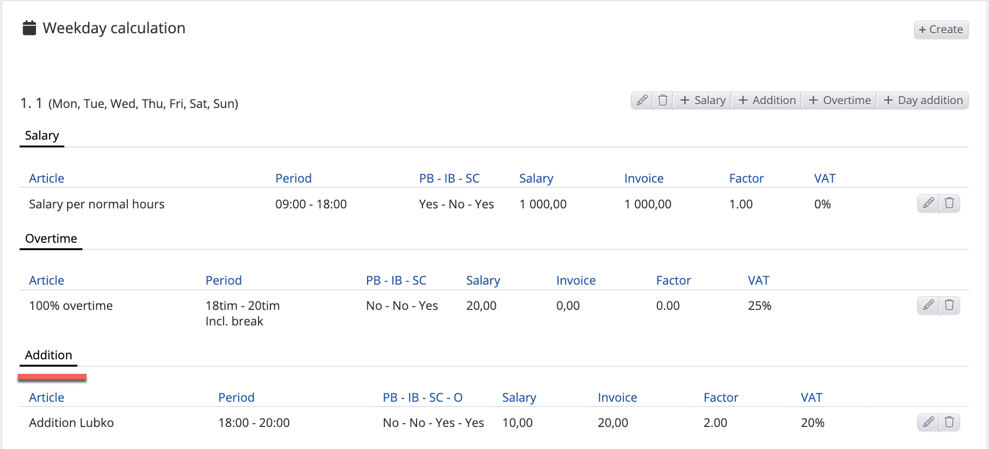The width and height of the screenshot is (989, 449).
Task: Add a new Salary entry
Action: click(703, 100)
